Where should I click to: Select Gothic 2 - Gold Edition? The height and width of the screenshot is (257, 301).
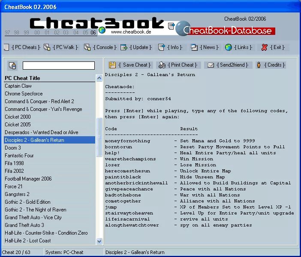(50, 202)
